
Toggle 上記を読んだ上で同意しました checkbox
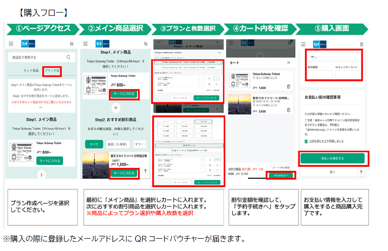pos(306,142)
